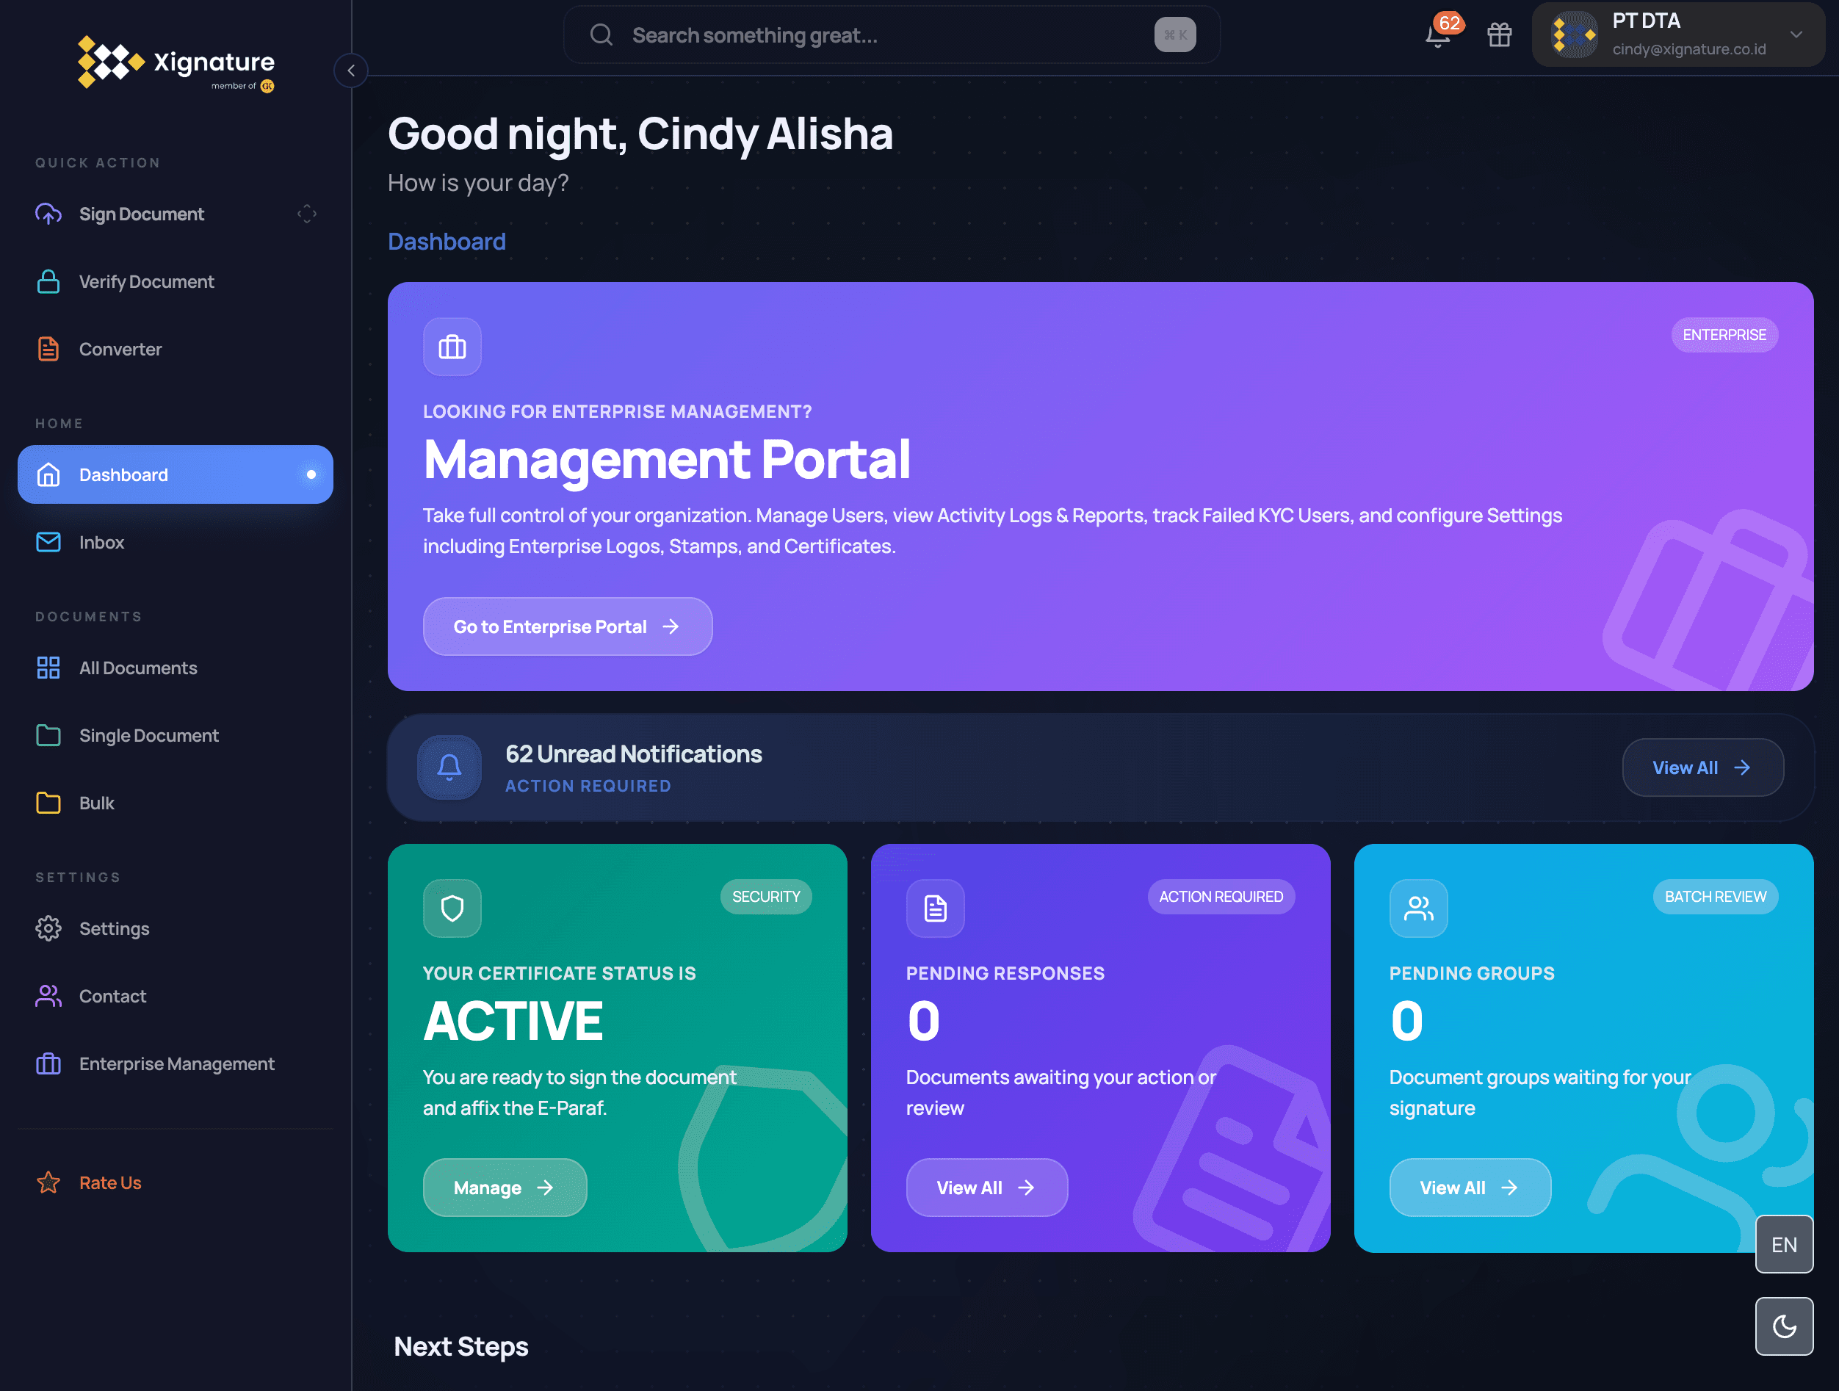The image size is (1839, 1391).
Task: Click the Contact people icon
Action: tap(48, 996)
